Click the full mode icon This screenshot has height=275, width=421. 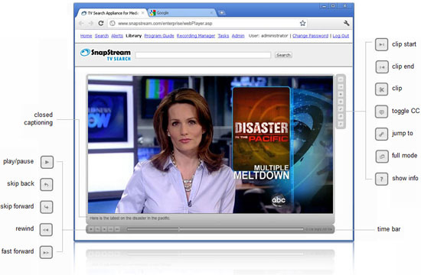tap(381, 157)
